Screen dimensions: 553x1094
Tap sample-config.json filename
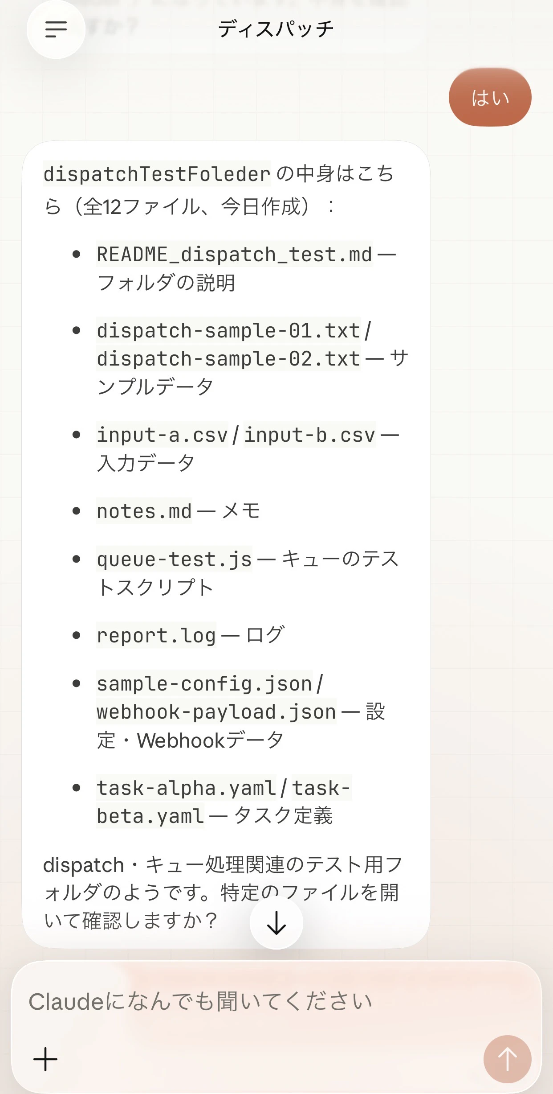(204, 683)
